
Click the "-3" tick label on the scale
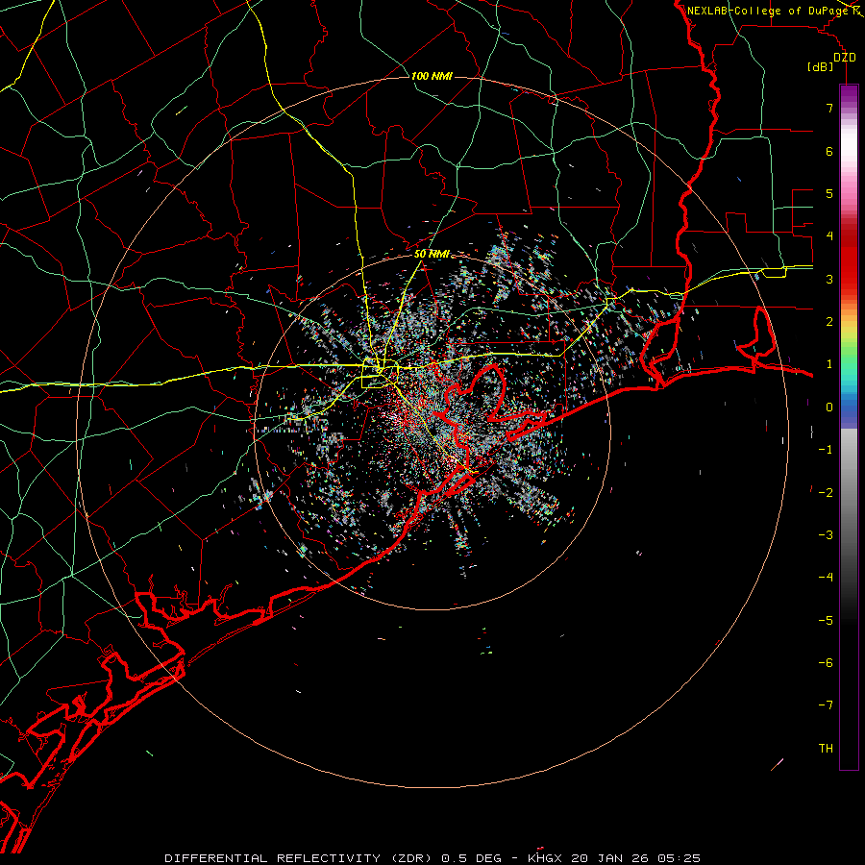point(826,535)
